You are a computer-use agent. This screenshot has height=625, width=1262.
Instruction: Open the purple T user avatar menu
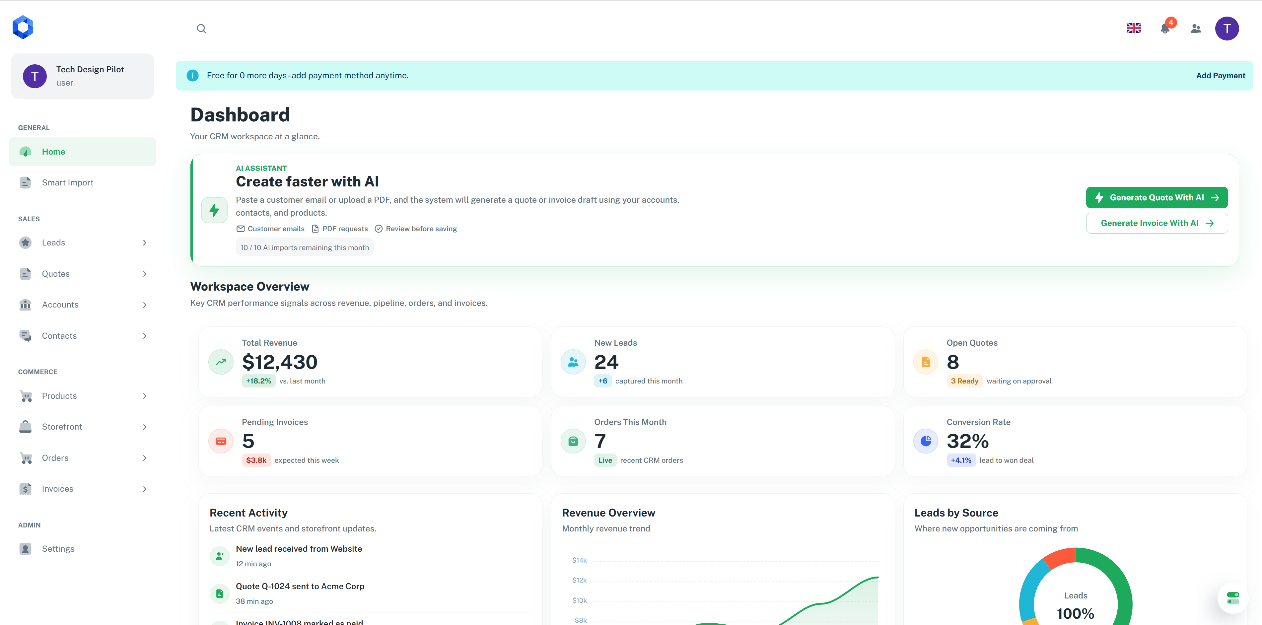click(1227, 29)
